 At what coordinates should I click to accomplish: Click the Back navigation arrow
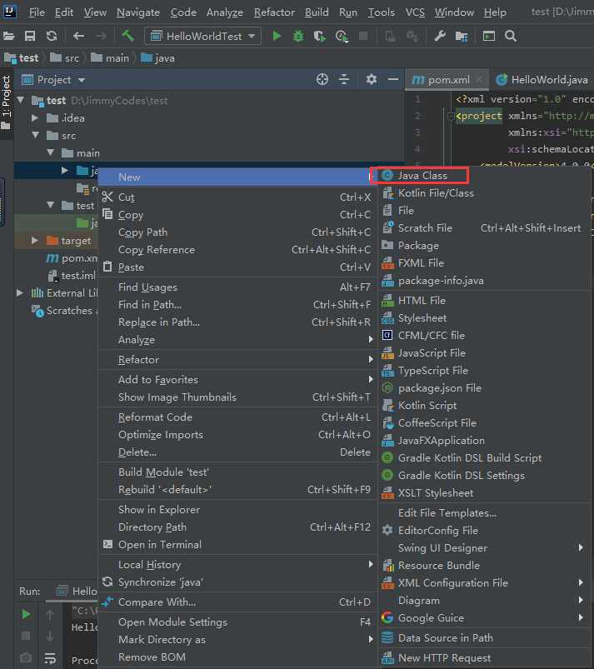pos(78,37)
